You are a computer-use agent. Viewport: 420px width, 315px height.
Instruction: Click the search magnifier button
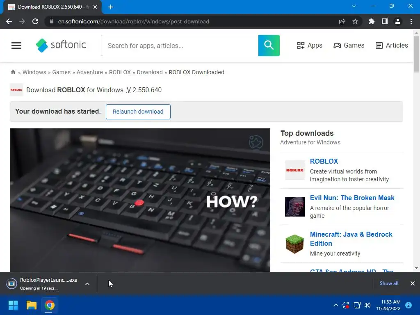click(x=269, y=46)
